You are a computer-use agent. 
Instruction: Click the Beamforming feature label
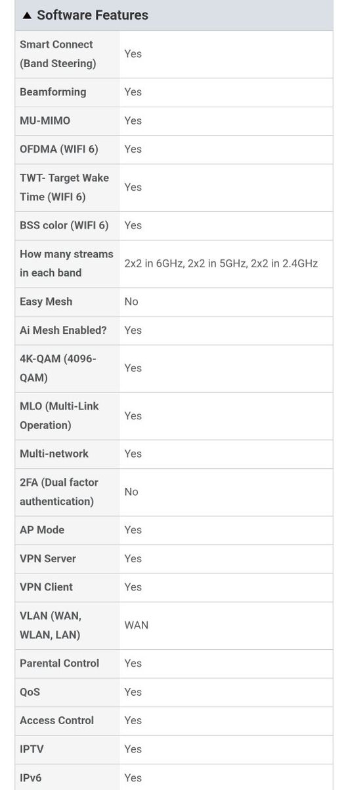(x=53, y=92)
